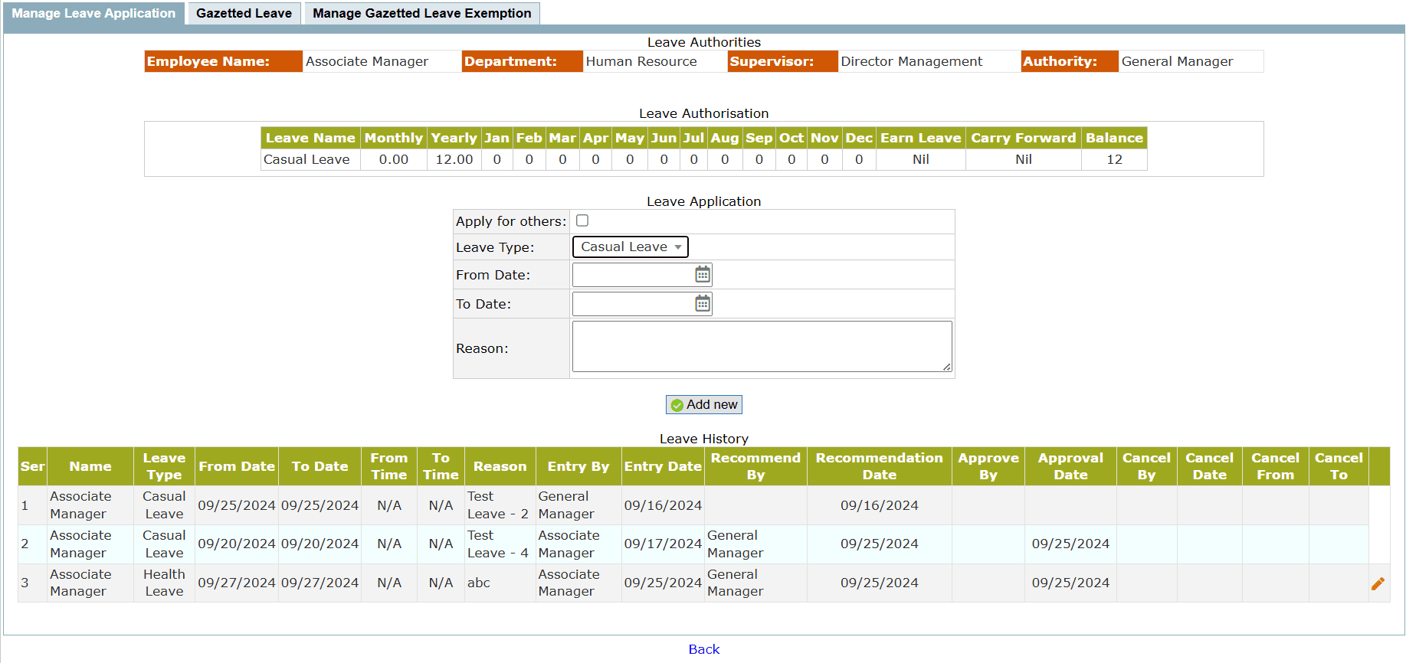Click the green check icon on Add new

coord(677,405)
